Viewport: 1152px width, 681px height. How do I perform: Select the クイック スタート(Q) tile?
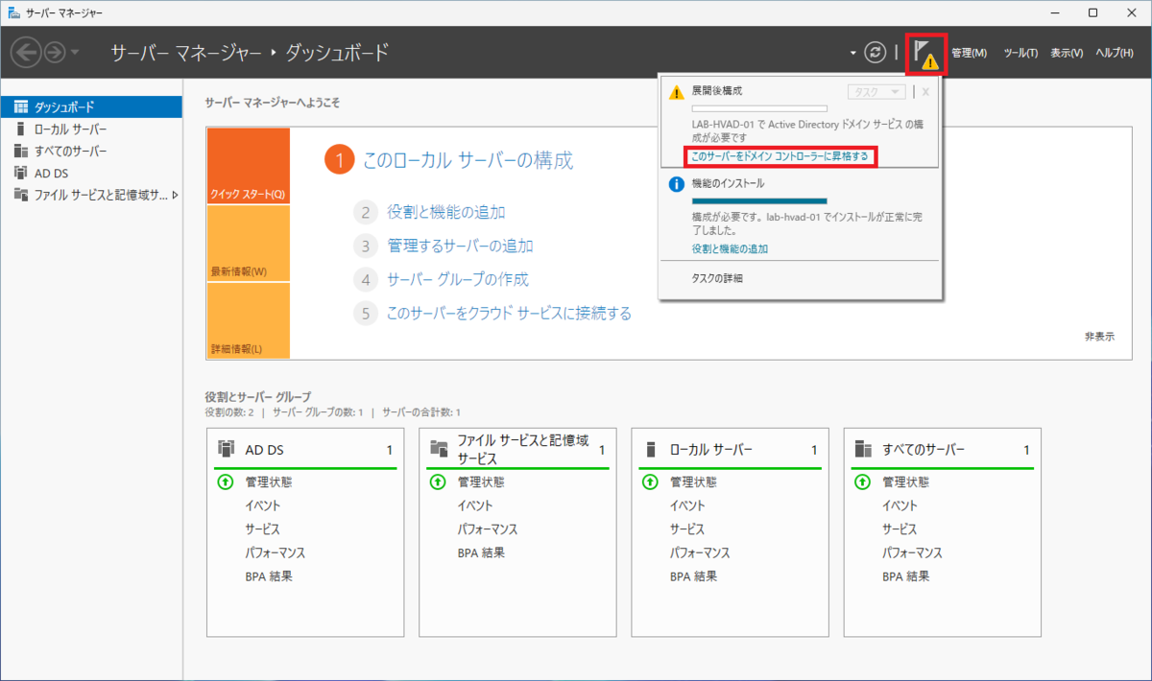click(x=248, y=165)
